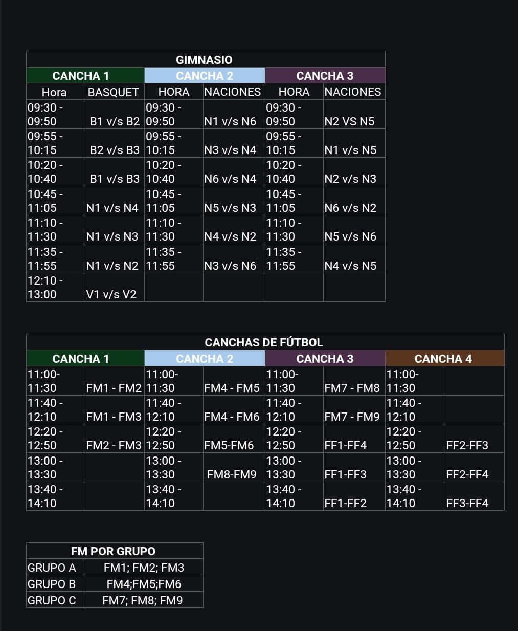Click the FM POR GRUPO heading
This screenshot has width=518, height=631.
click(114, 551)
